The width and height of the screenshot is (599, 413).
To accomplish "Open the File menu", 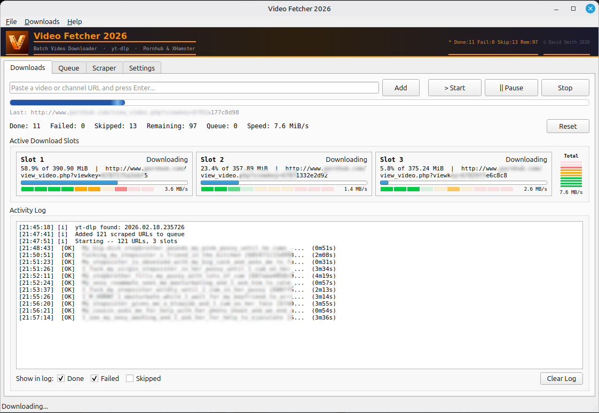I will pyautogui.click(x=11, y=21).
